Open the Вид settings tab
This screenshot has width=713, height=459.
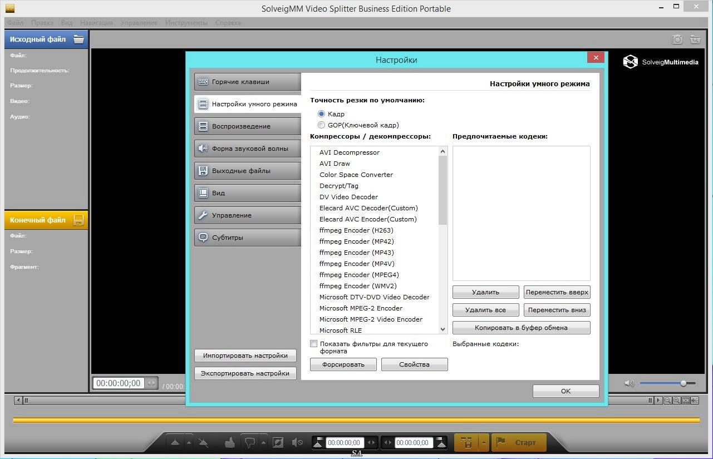click(x=248, y=193)
